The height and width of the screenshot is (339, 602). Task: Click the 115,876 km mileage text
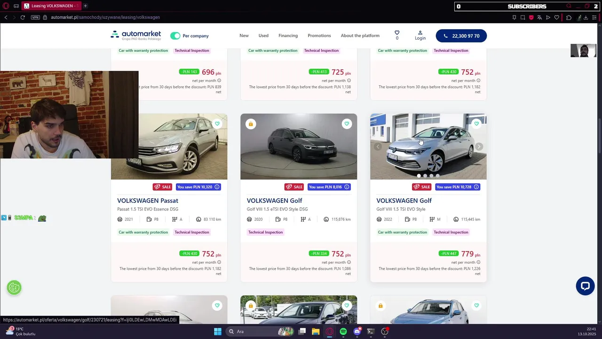pyautogui.click(x=341, y=219)
